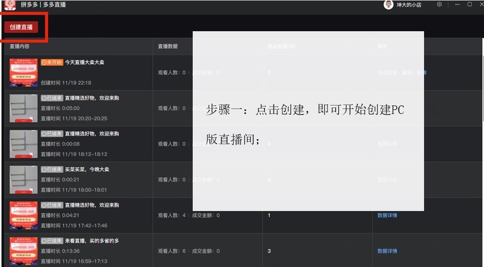Click the 直播数据 column header
This screenshot has width=484, height=267.
click(167, 46)
